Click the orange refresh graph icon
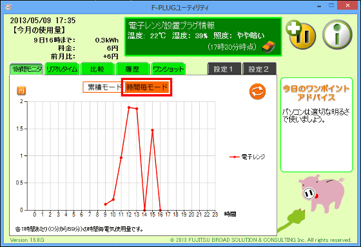The width and height of the screenshot is (361, 247). click(257, 92)
